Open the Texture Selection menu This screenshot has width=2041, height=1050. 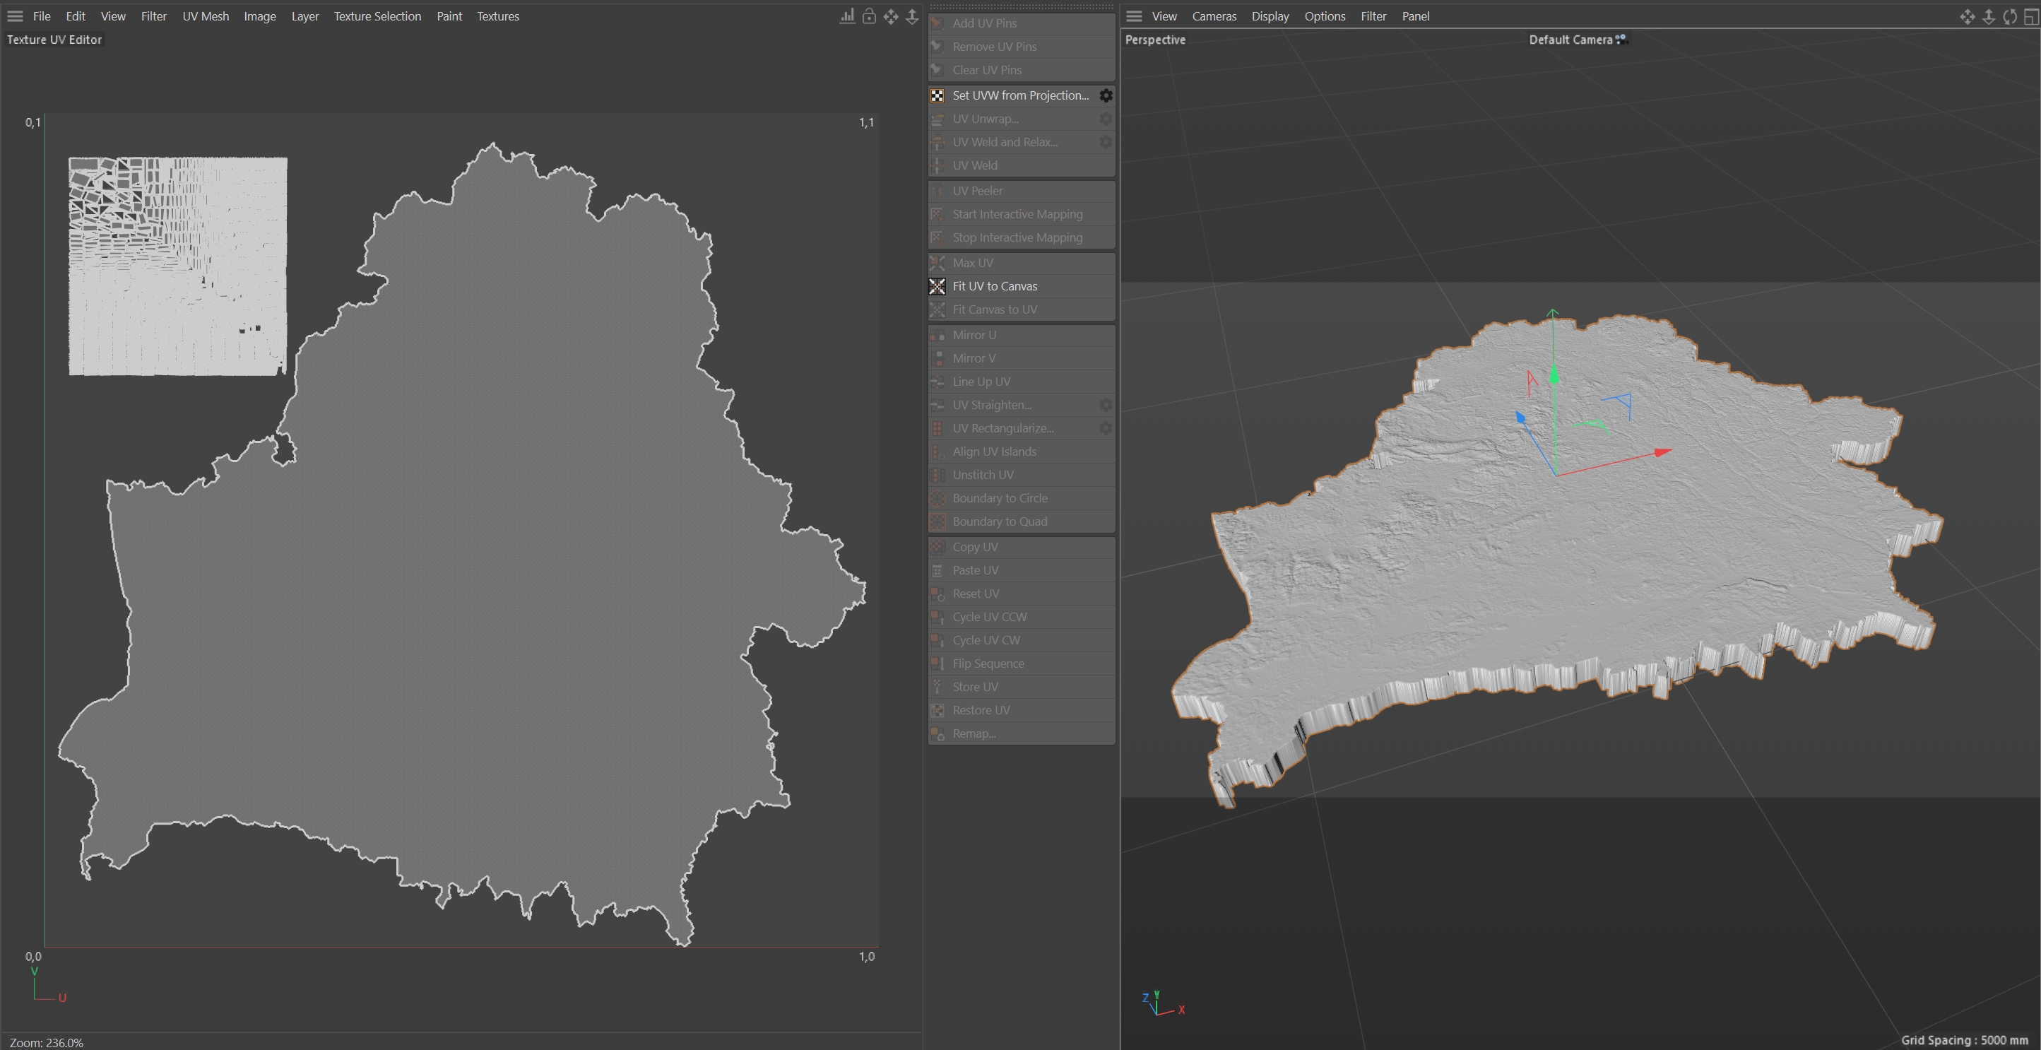377,16
